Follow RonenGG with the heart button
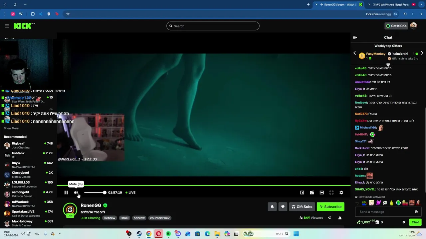The width and height of the screenshot is (426, 239). click(283, 207)
